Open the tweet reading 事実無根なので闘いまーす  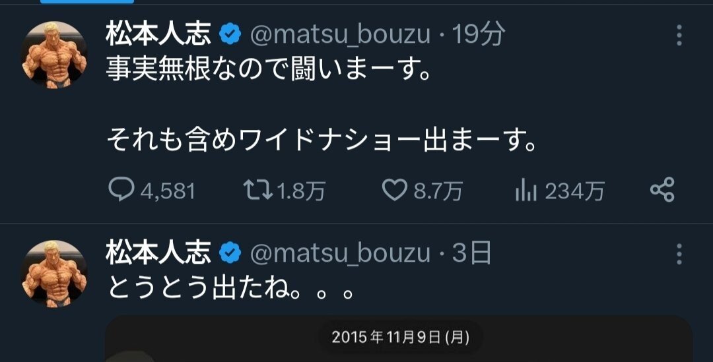point(268,71)
